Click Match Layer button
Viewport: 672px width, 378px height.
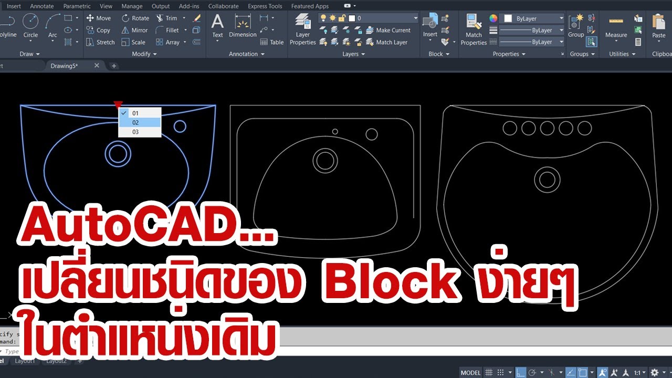coord(387,42)
